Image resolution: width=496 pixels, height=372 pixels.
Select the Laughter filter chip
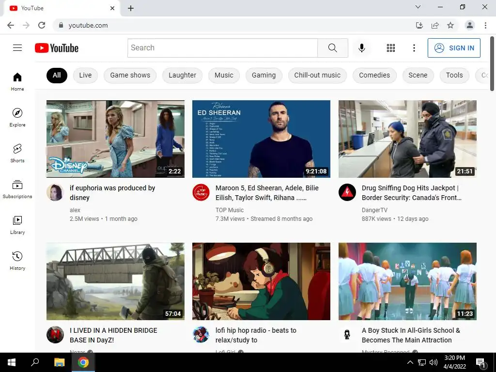[x=182, y=75]
